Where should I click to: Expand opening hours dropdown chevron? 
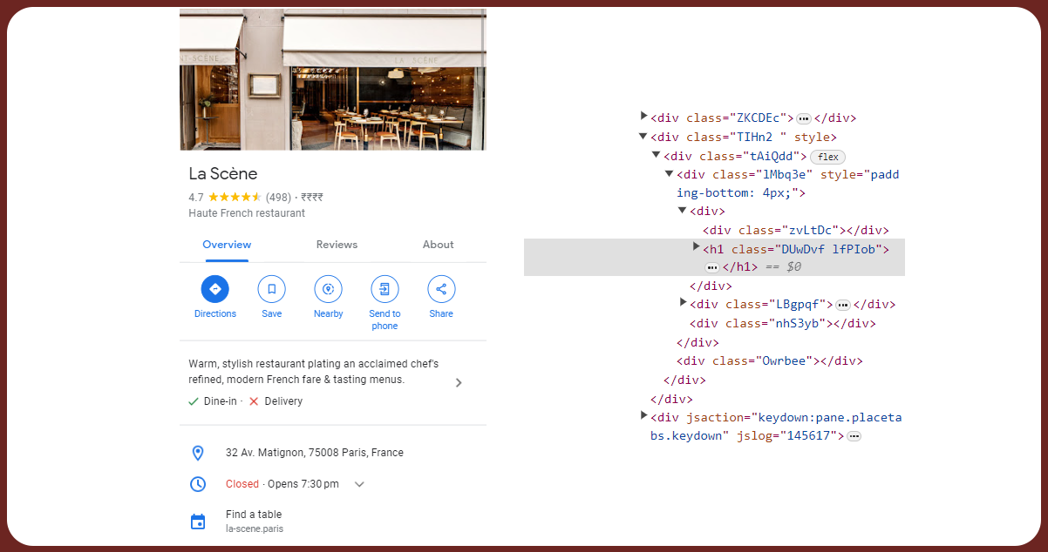[x=359, y=485]
